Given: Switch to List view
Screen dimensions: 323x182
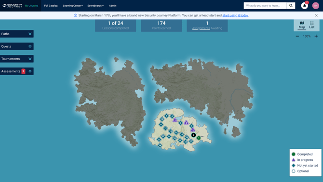Looking at the screenshot, I should (x=311, y=25).
